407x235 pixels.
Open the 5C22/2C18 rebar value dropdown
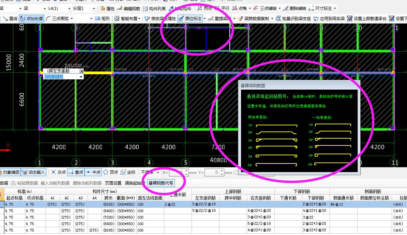coord(81,77)
